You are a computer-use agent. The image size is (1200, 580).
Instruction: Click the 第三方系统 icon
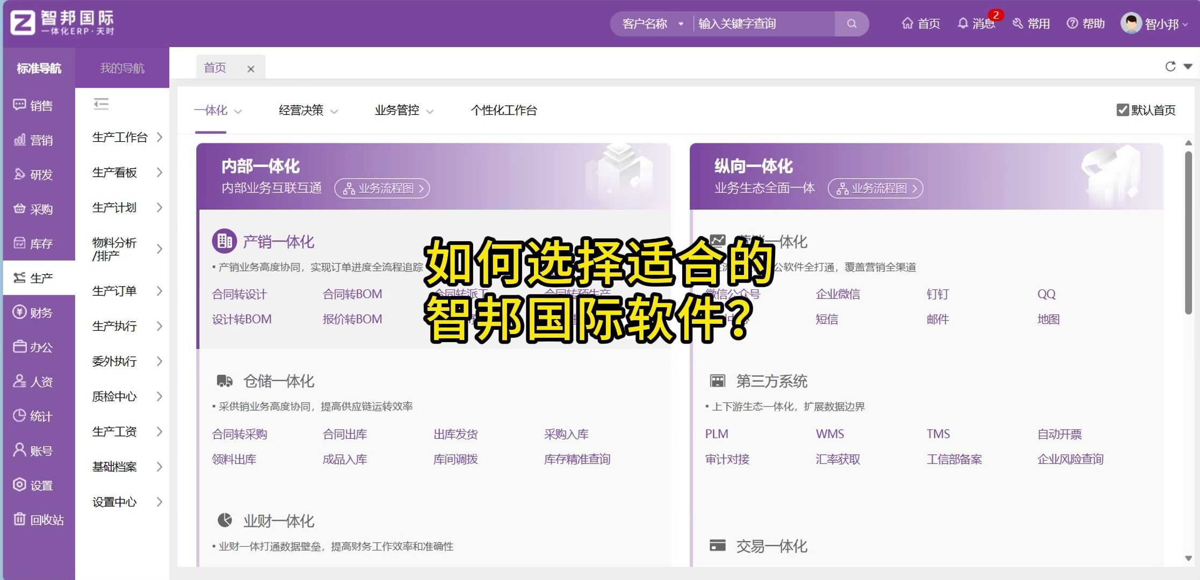point(718,381)
